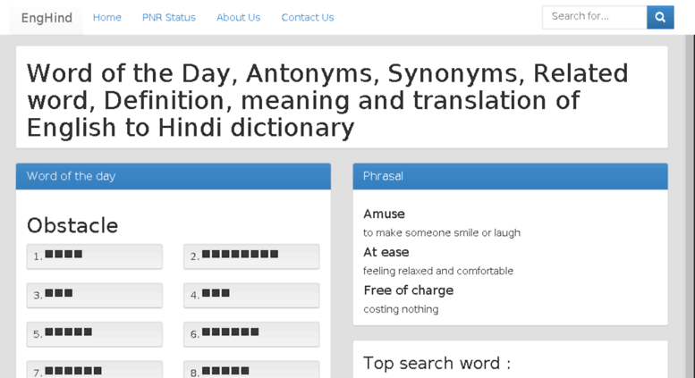Open the PNR Status page
The width and height of the screenshot is (695, 378).
(x=169, y=17)
